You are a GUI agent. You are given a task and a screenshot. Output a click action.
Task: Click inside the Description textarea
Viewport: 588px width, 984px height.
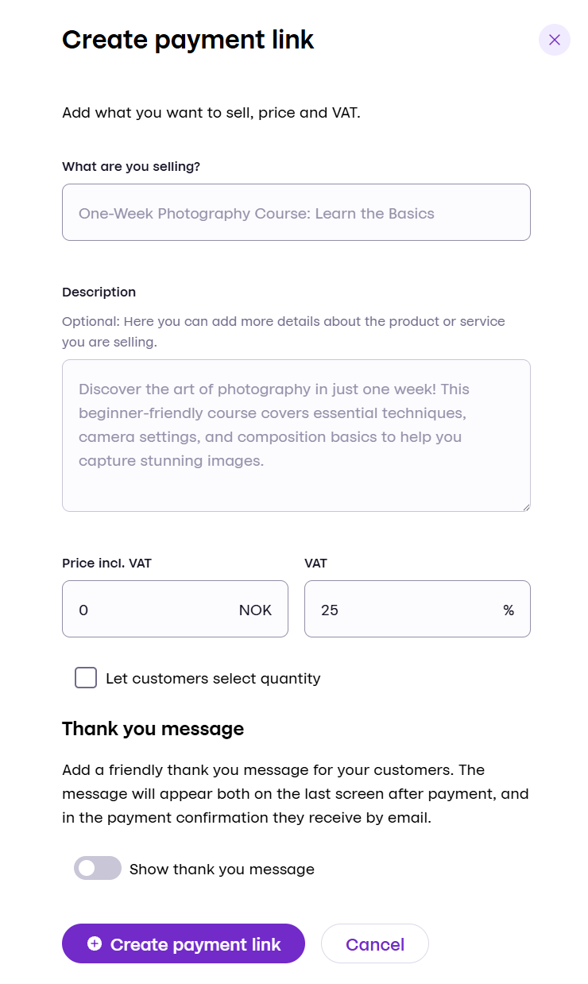296,436
